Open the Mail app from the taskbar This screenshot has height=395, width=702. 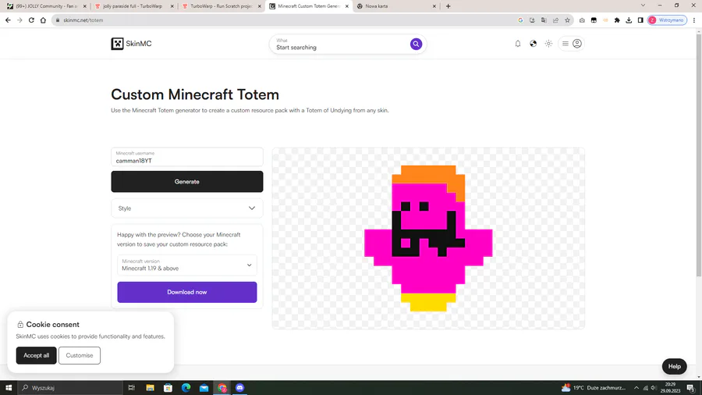[x=204, y=388]
